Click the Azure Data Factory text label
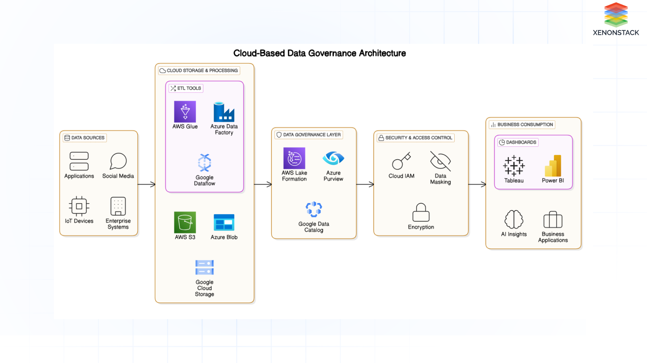The image size is (647, 363). (x=224, y=129)
